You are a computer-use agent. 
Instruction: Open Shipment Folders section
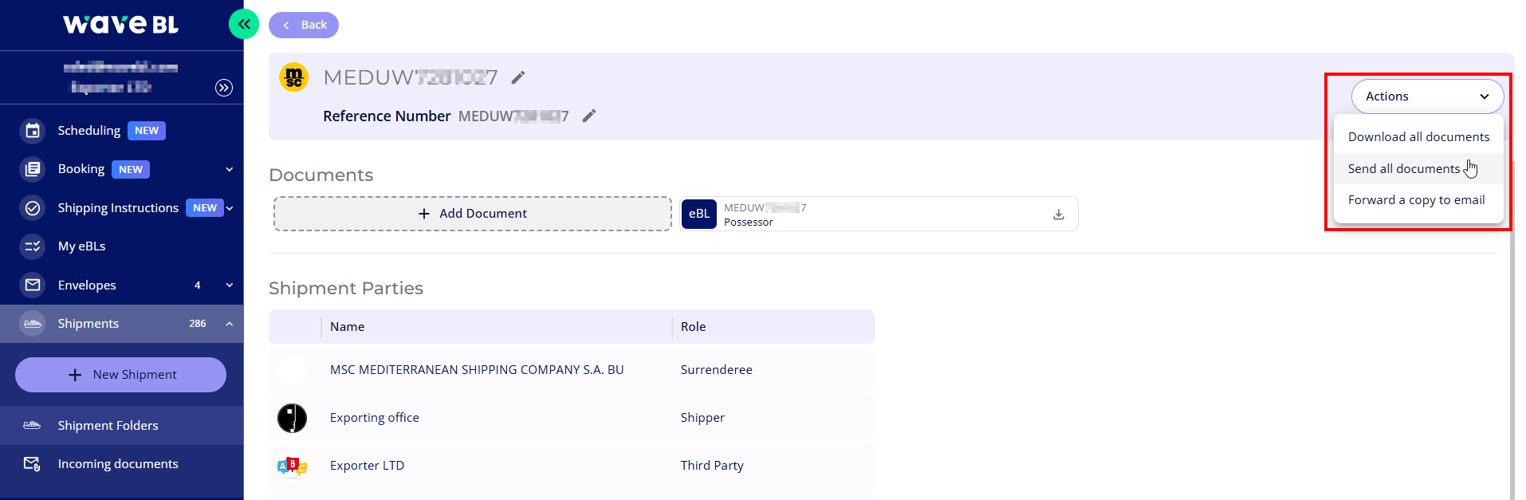(122, 425)
